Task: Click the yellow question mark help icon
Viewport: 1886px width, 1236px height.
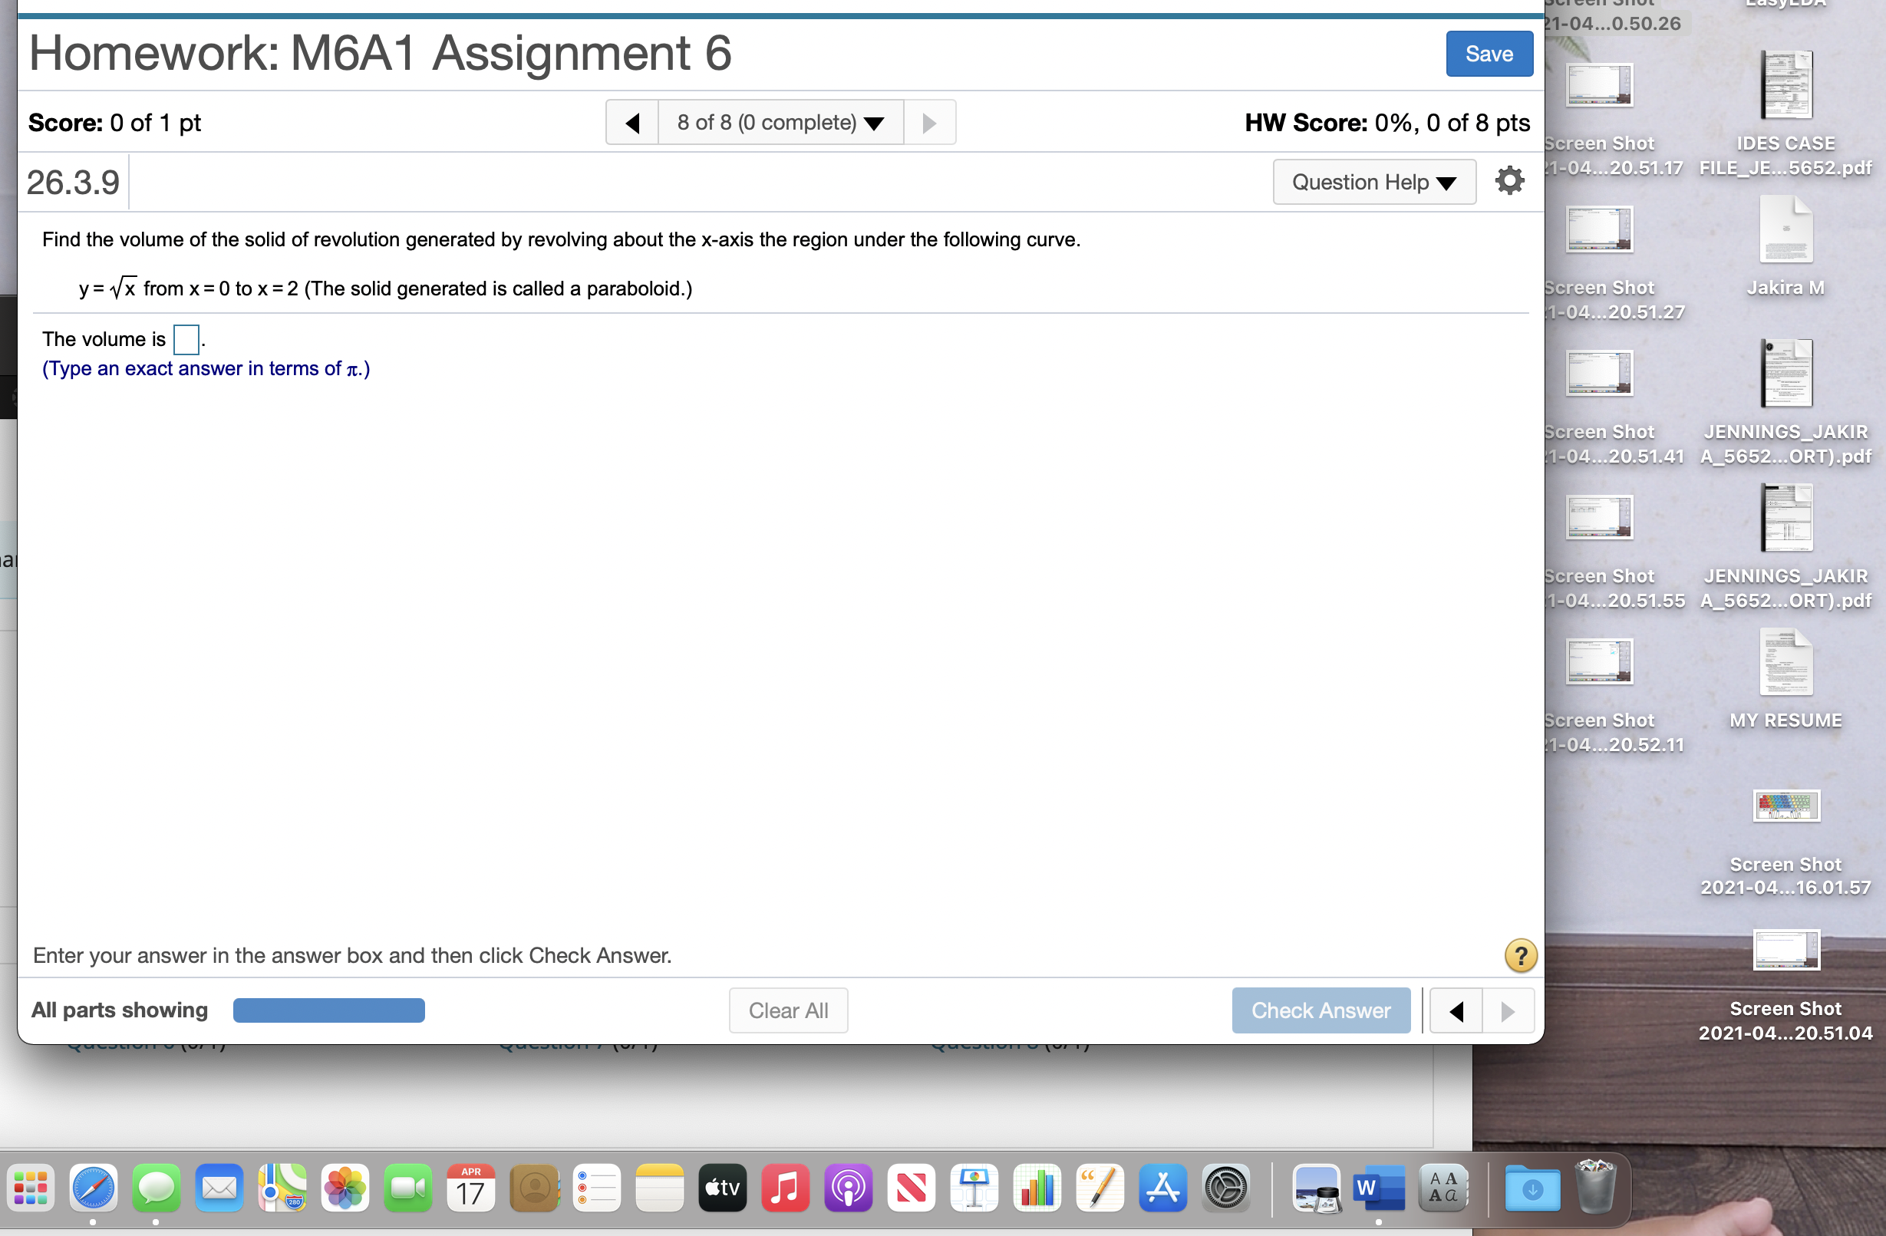Action: (x=1520, y=955)
